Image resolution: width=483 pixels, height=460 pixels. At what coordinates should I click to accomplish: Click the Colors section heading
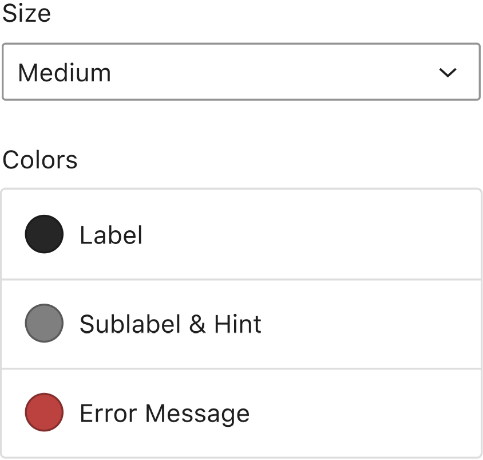[x=40, y=160]
